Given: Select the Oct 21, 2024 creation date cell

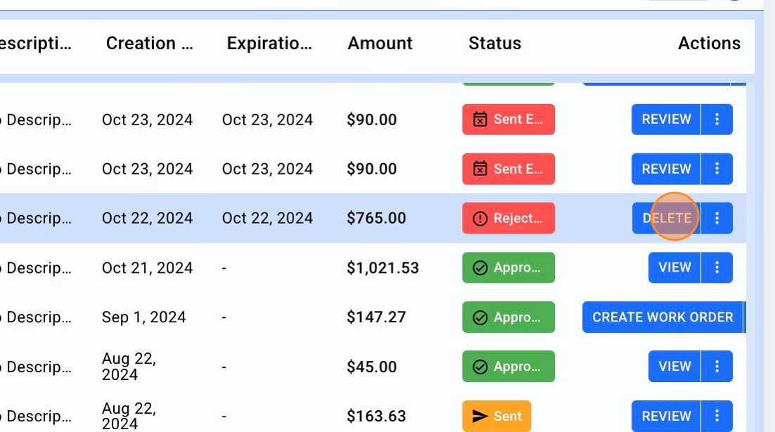Looking at the screenshot, I should (147, 268).
